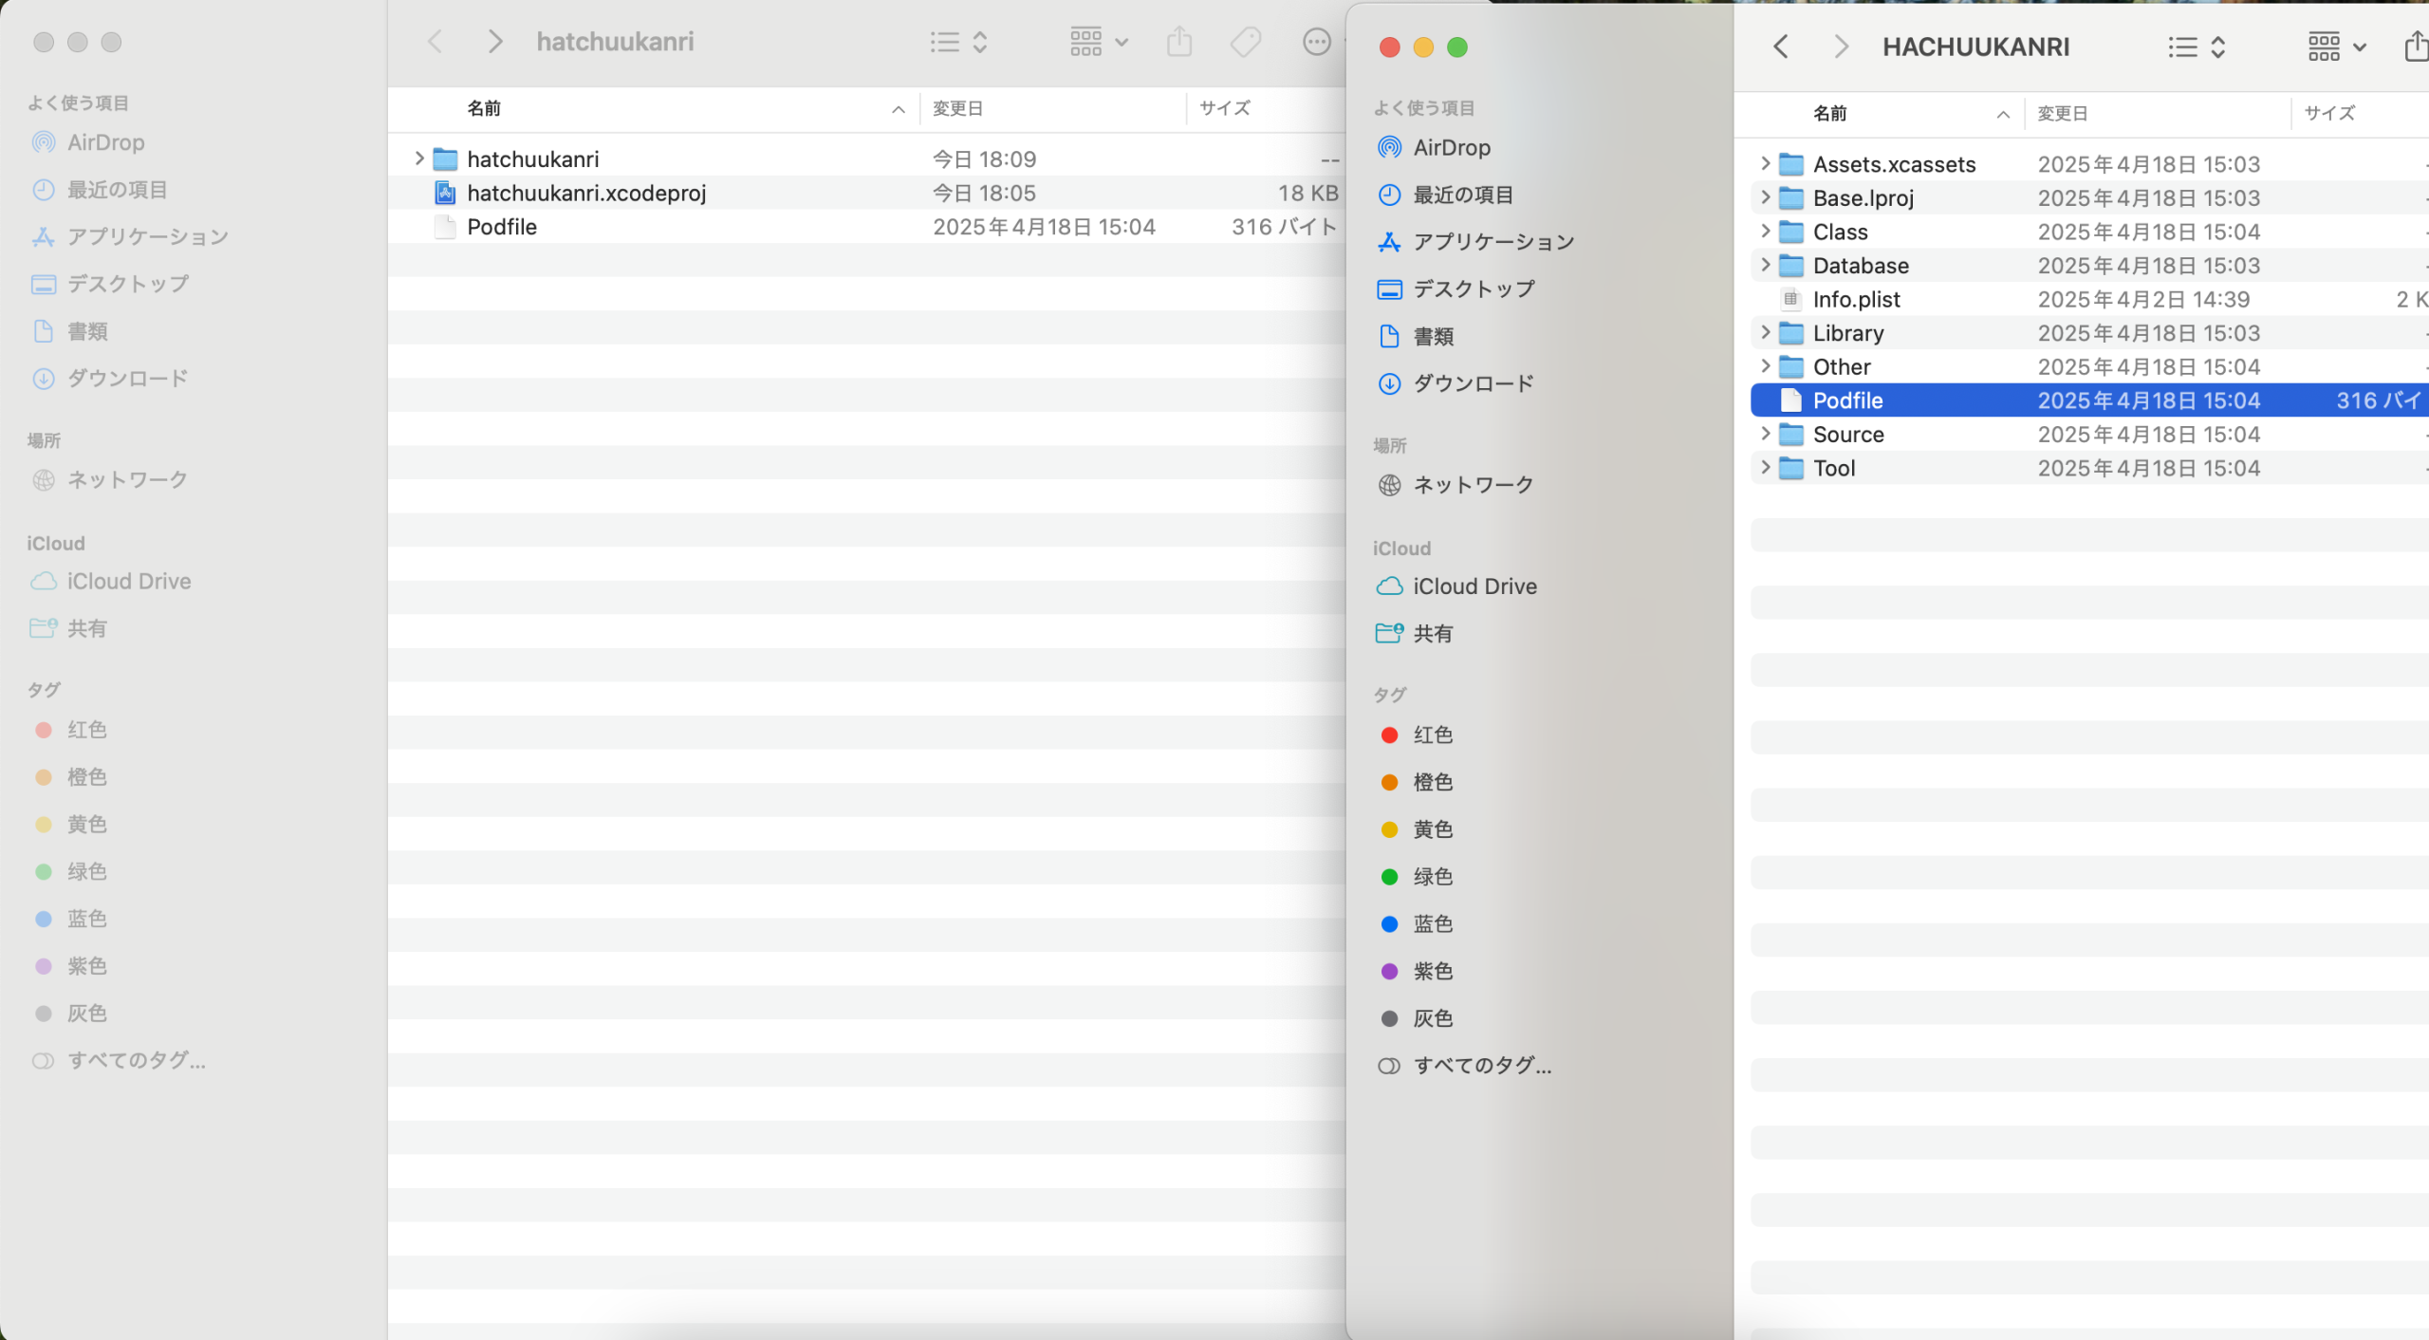This screenshot has width=2429, height=1340.
Task: Expand the Source folder
Action: [x=1765, y=434]
